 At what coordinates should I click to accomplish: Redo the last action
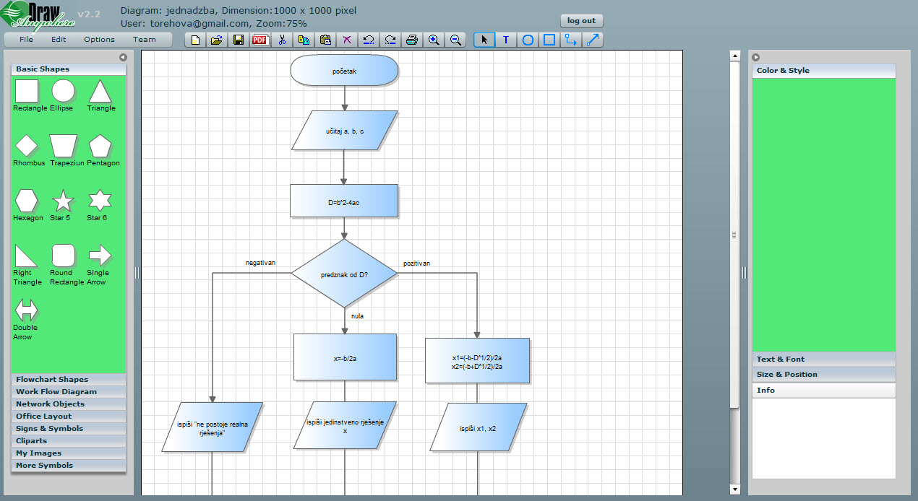click(x=390, y=40)
